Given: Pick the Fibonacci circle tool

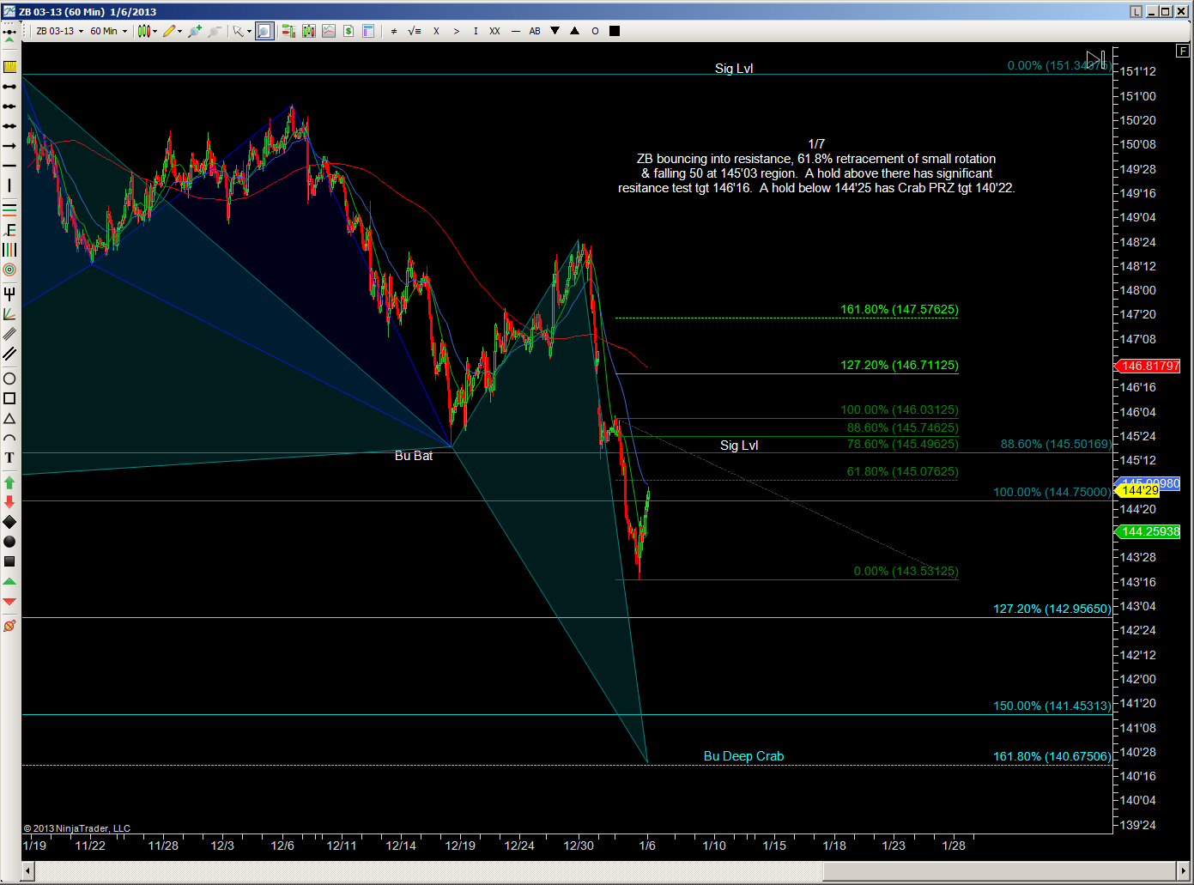Looking at the screenshot, I should pos(9,270).
